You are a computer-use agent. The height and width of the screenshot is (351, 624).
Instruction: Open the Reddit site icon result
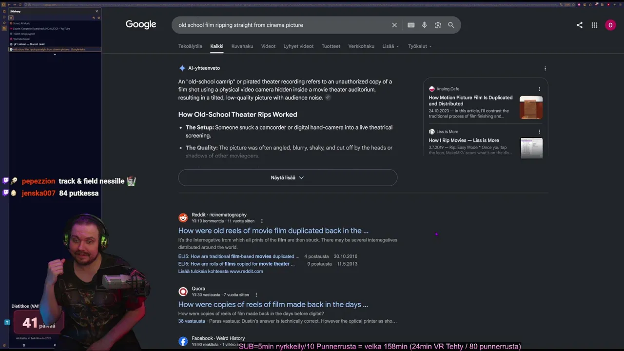pyautogui.click(x=183, y=218)
